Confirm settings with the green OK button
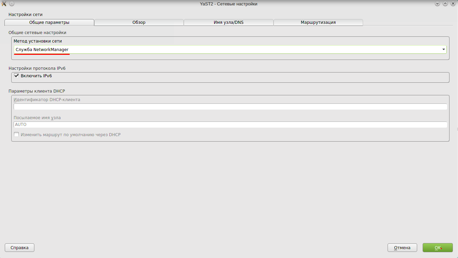Screen dimensions: 458x258 click(438, 248)
